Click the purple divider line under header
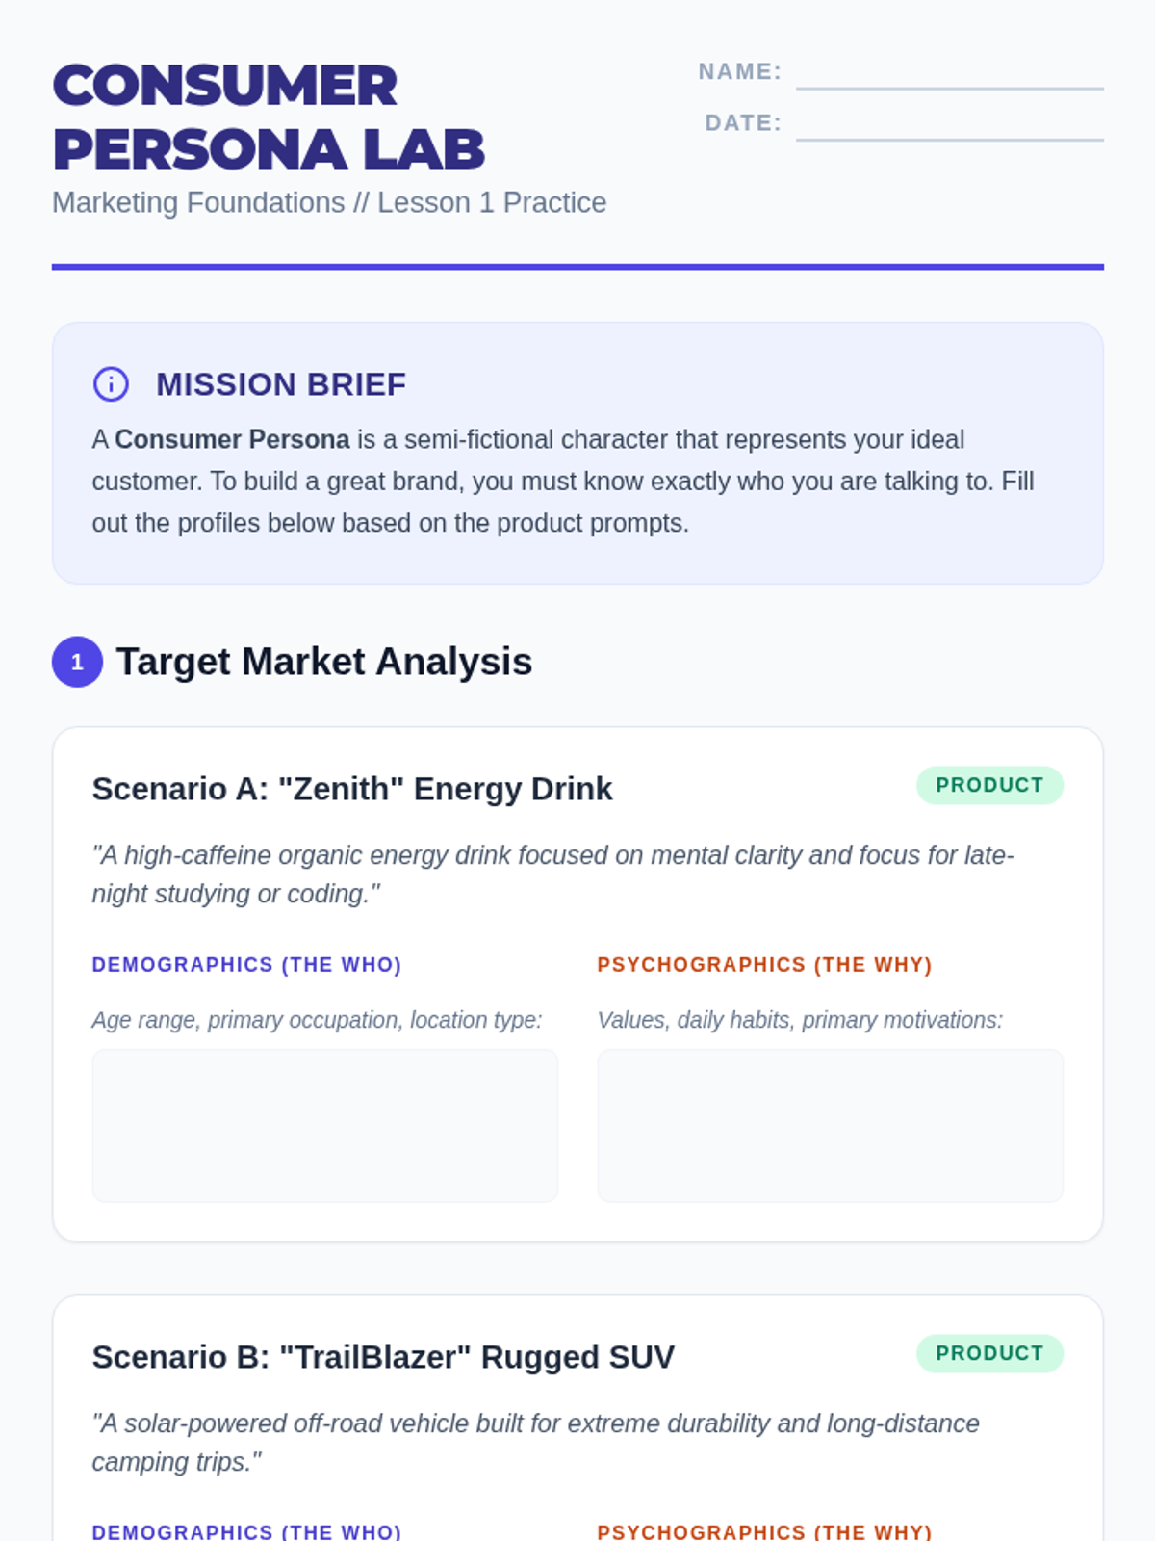The height and width of the screenshot is (1541, 1155). point(577,267)
